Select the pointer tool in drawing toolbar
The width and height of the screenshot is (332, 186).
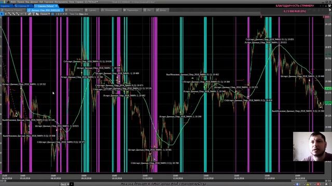pyautogui.click(x=2, y=14)
